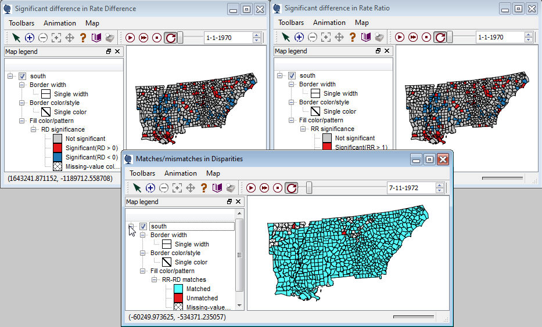Collapse RD significance node in legend
The image size is (542, 327).
pyautogui.click(x=34, y=129)
